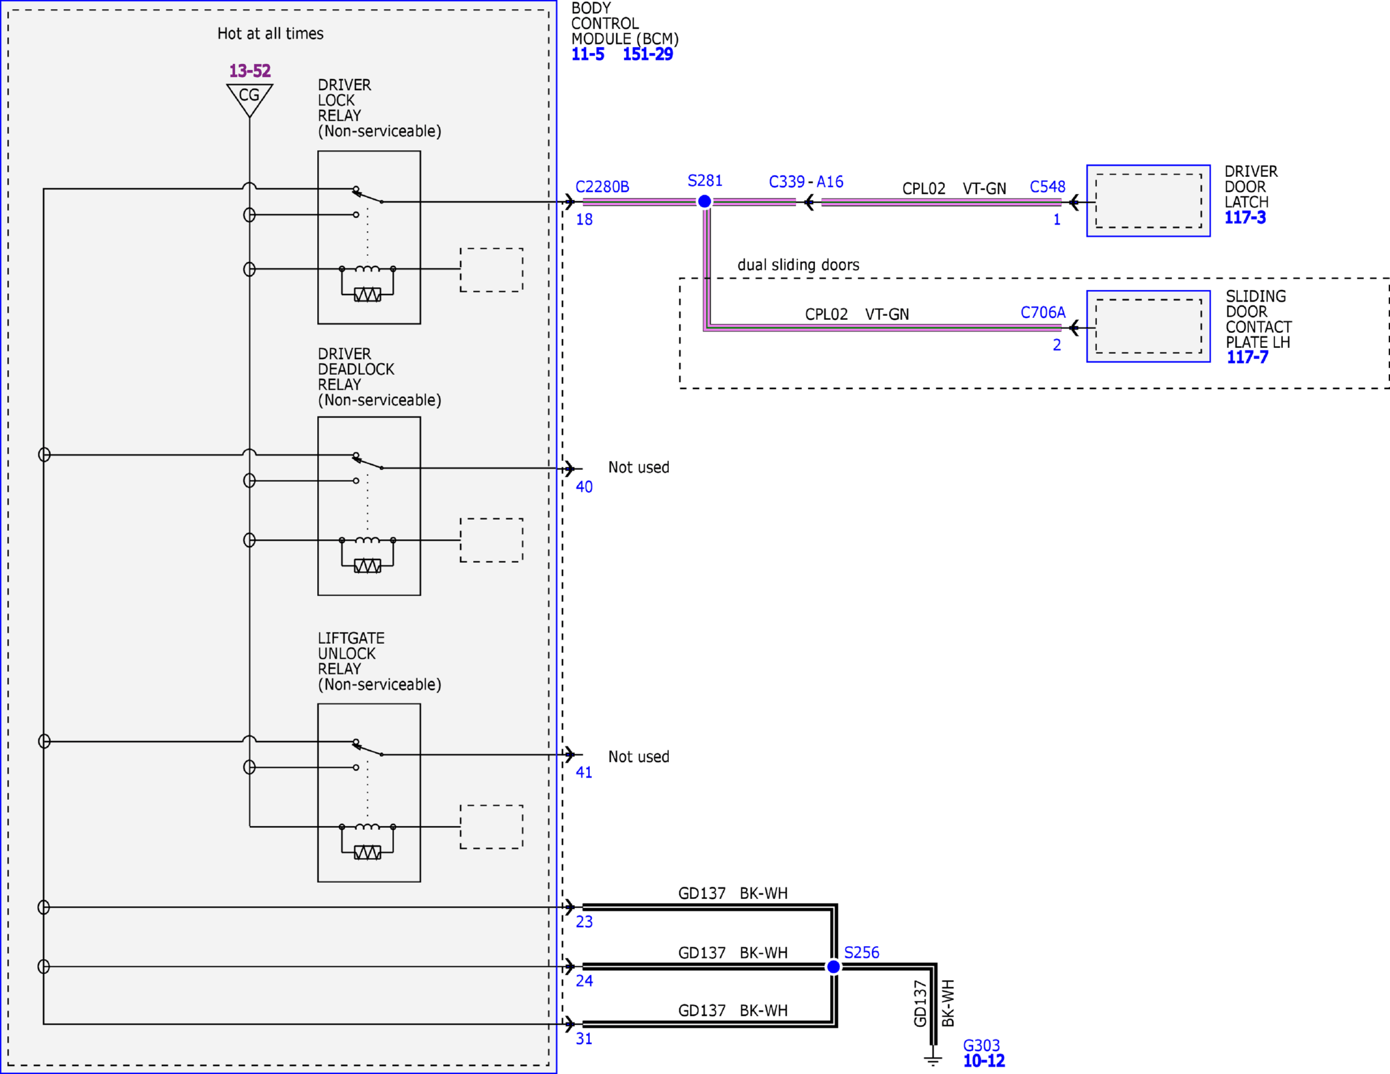Select splice label S256
This screenshot has height=1074, width=1390.
click(861, 953)
